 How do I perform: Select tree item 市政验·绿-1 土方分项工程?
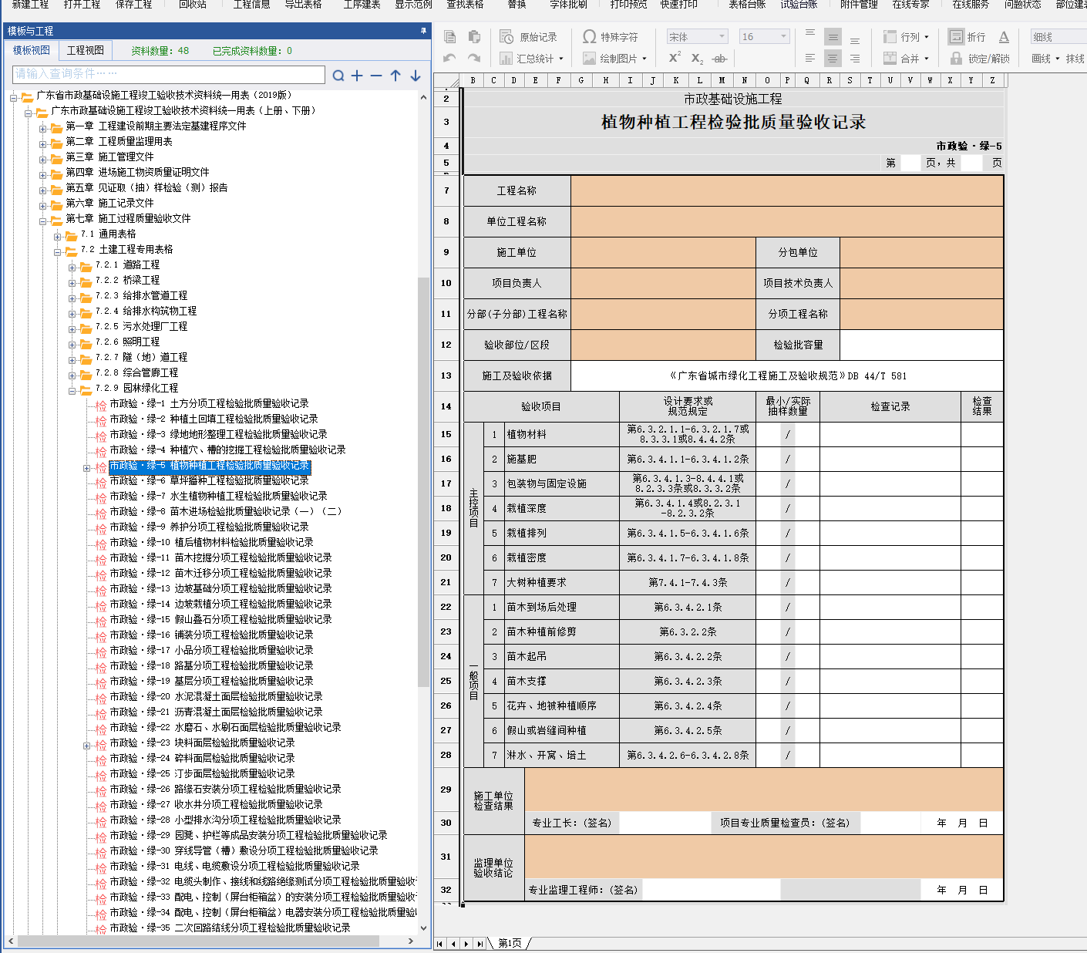tap(209, 403)
